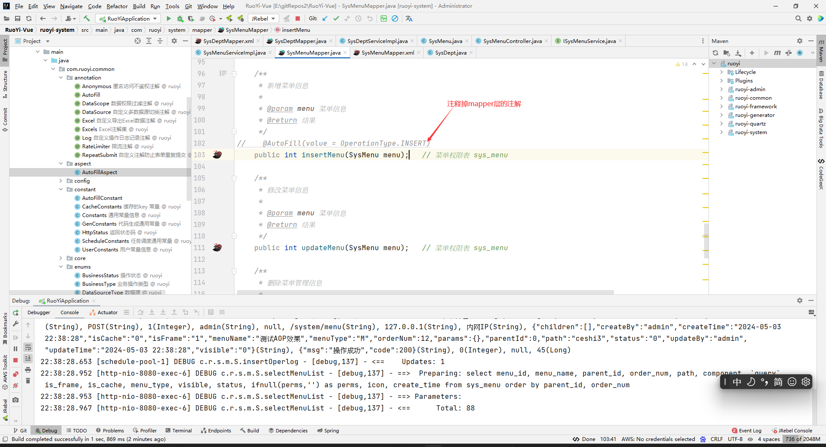Image resolution: width=826 pixels, height=447 pixels.
Task: Click Maven Download Sources icon
Action: pyautogui.click(x=738, y=53)
